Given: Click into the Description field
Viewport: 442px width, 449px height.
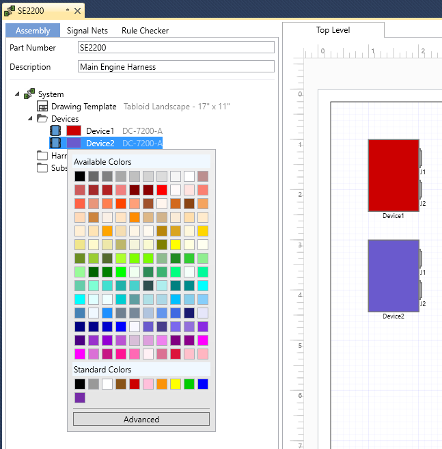Looking at the screenshot, I should (x=176, y=67).
